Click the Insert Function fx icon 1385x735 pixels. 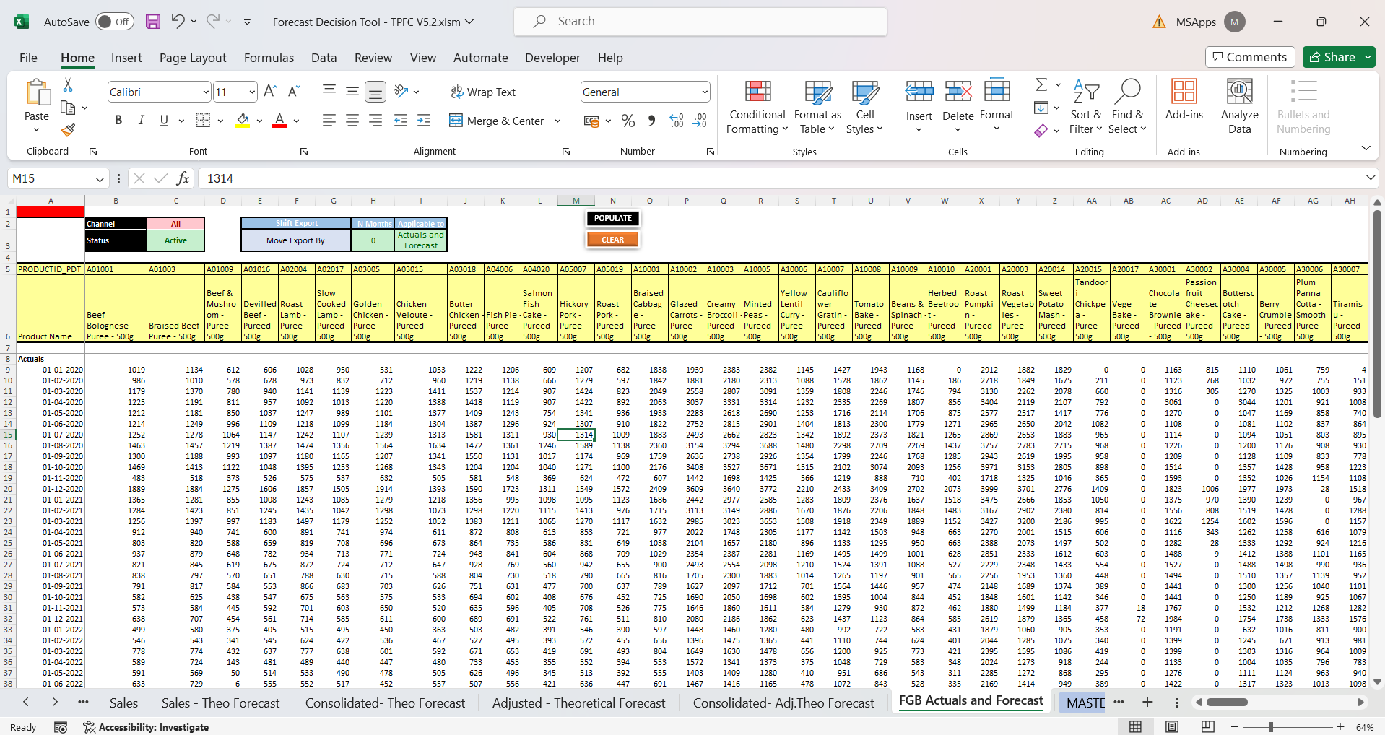click(183, 178)
